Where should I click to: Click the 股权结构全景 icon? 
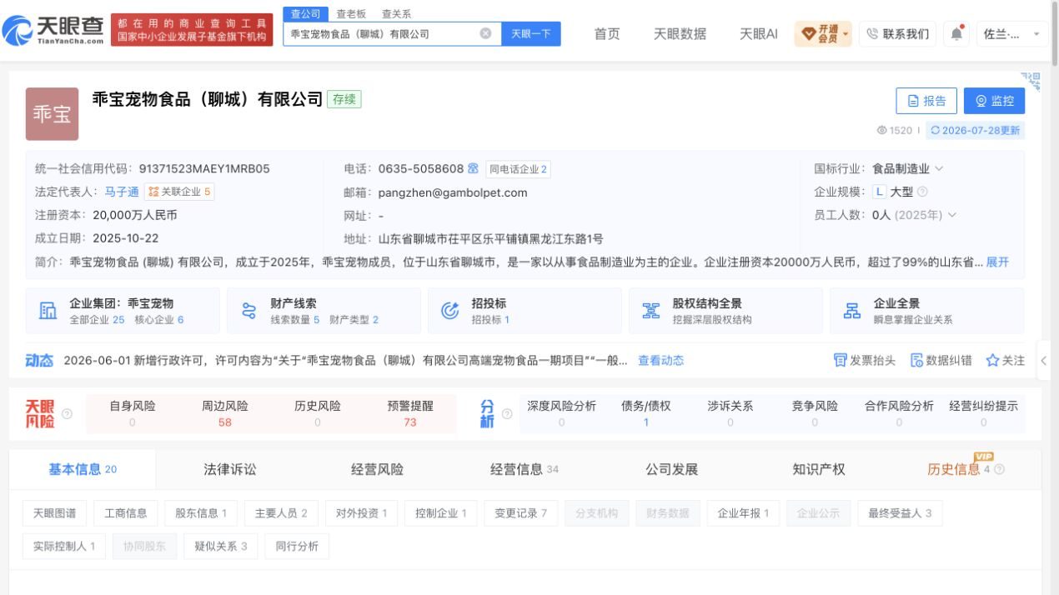(x=651, y=311)
